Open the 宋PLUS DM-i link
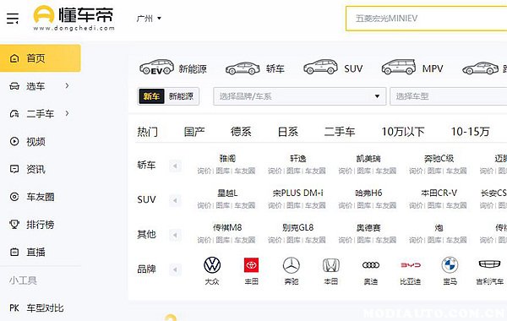This screenshot has width=507, height=321. click(x=297, y=193)
